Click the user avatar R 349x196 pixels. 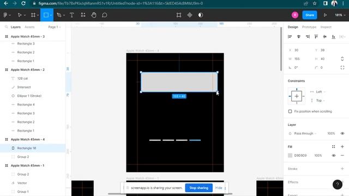(x=295, y=15)
